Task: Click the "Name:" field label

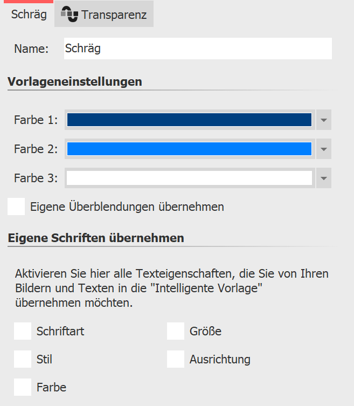Action: (x=31, y=49)
